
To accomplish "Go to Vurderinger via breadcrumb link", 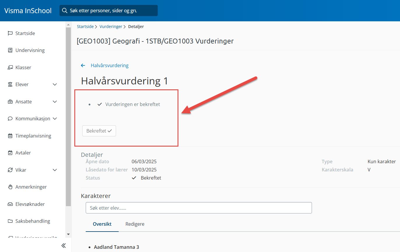I will [x=111, y=27].
